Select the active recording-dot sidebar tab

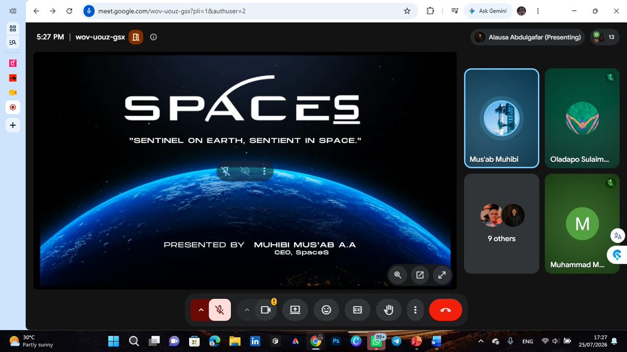(13, 107)
